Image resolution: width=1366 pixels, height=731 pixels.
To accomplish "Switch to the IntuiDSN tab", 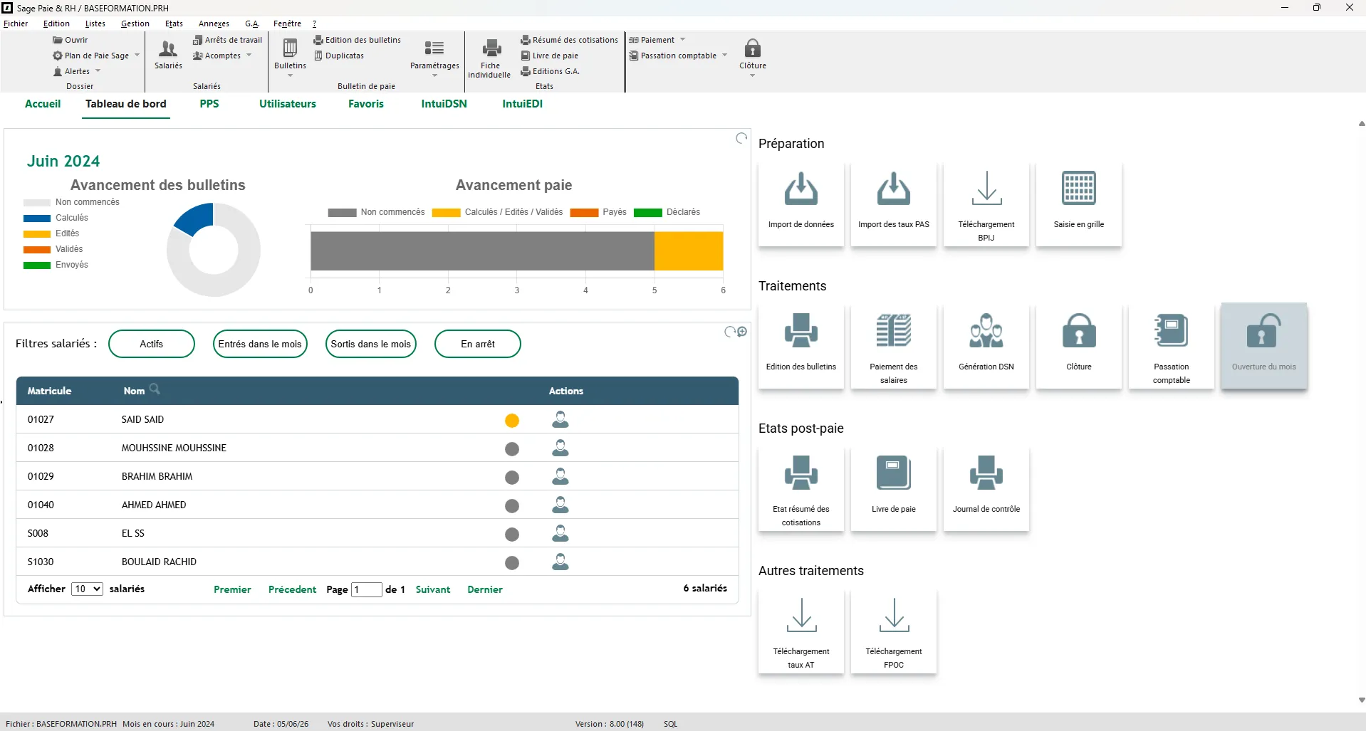I will pos(444,104).
